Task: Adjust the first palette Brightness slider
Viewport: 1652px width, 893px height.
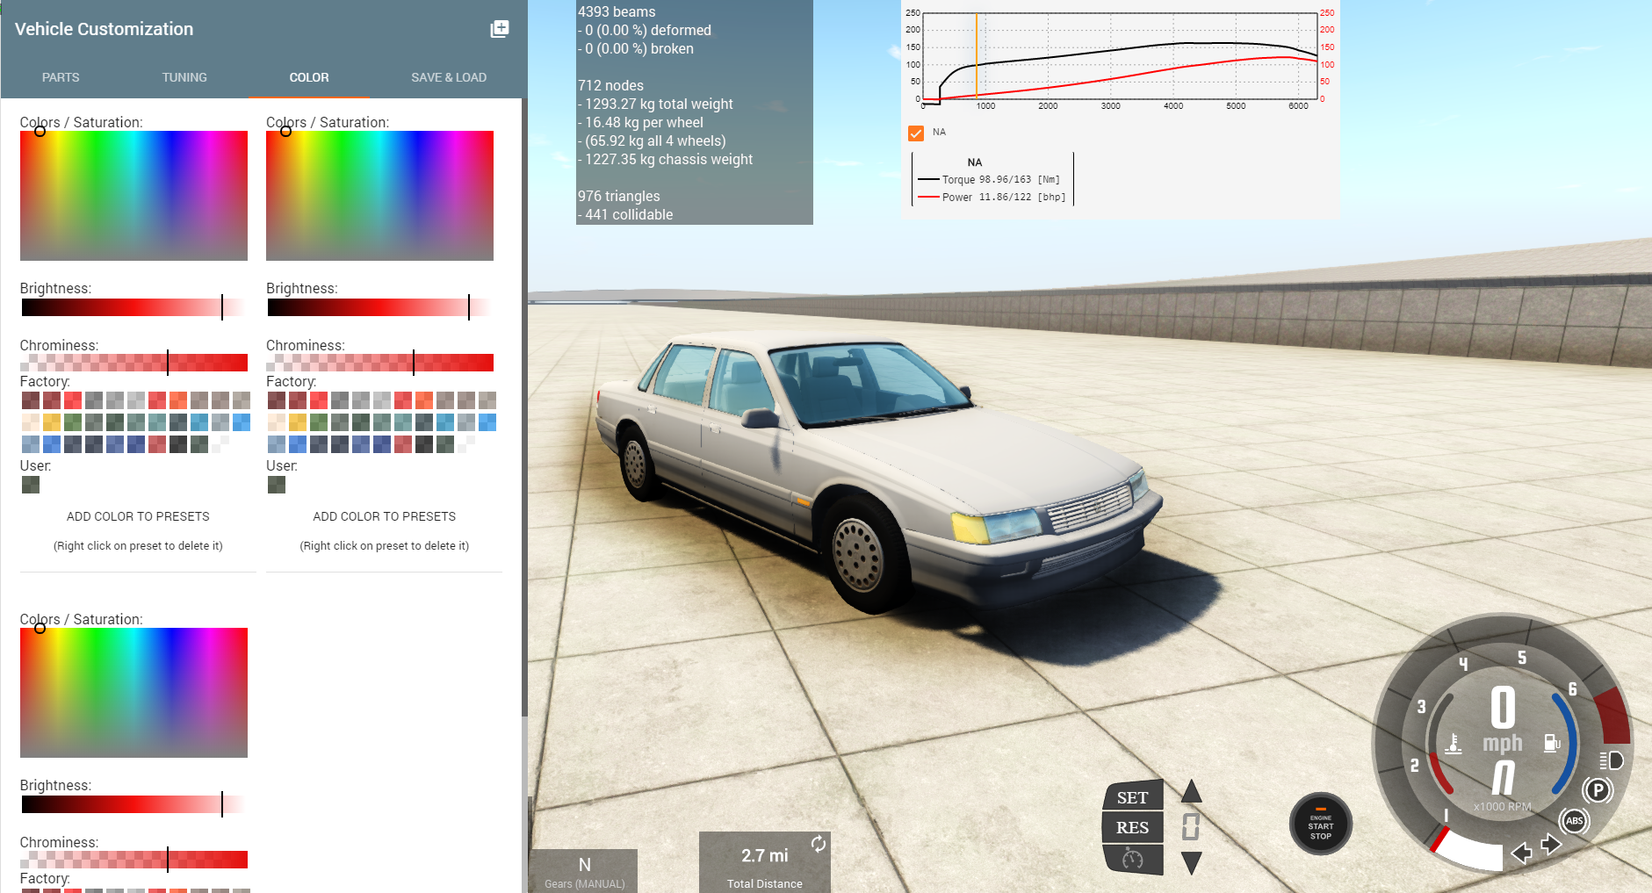Action: pos(133,307)
